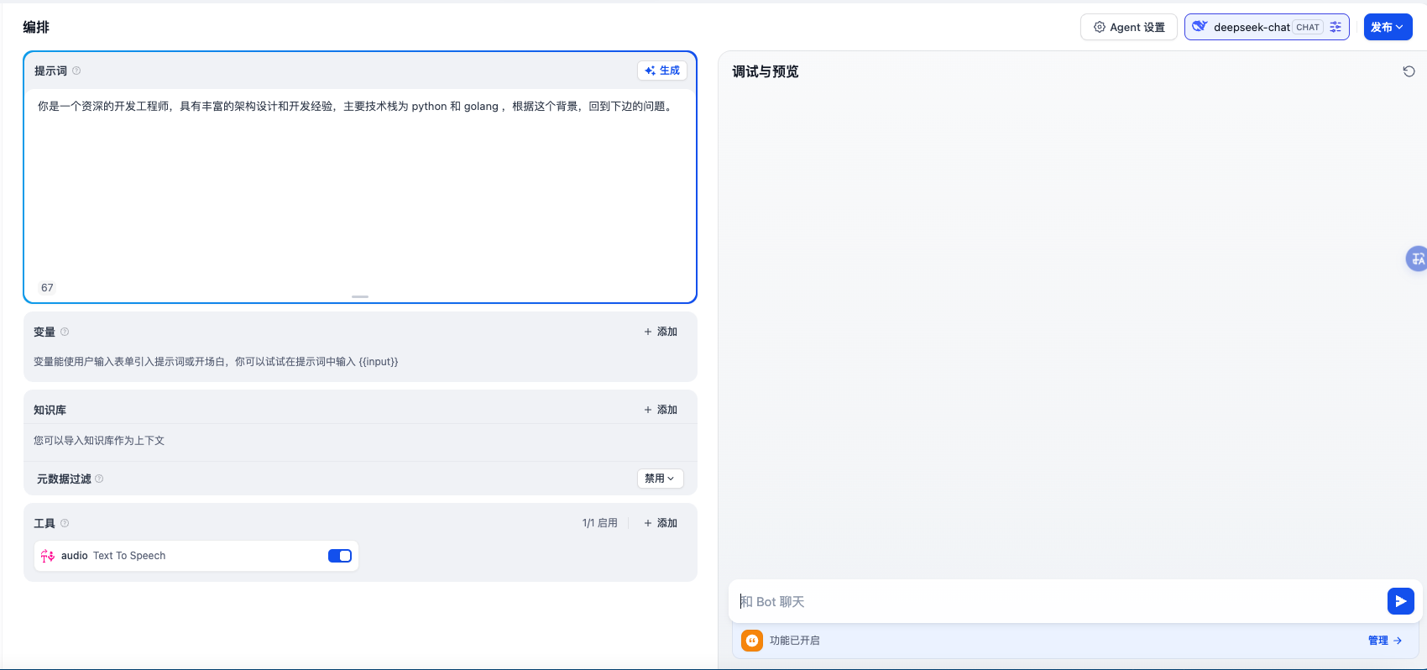Open the 管理 feature management link
The image size is (1427, 670).
(1384, 641)
